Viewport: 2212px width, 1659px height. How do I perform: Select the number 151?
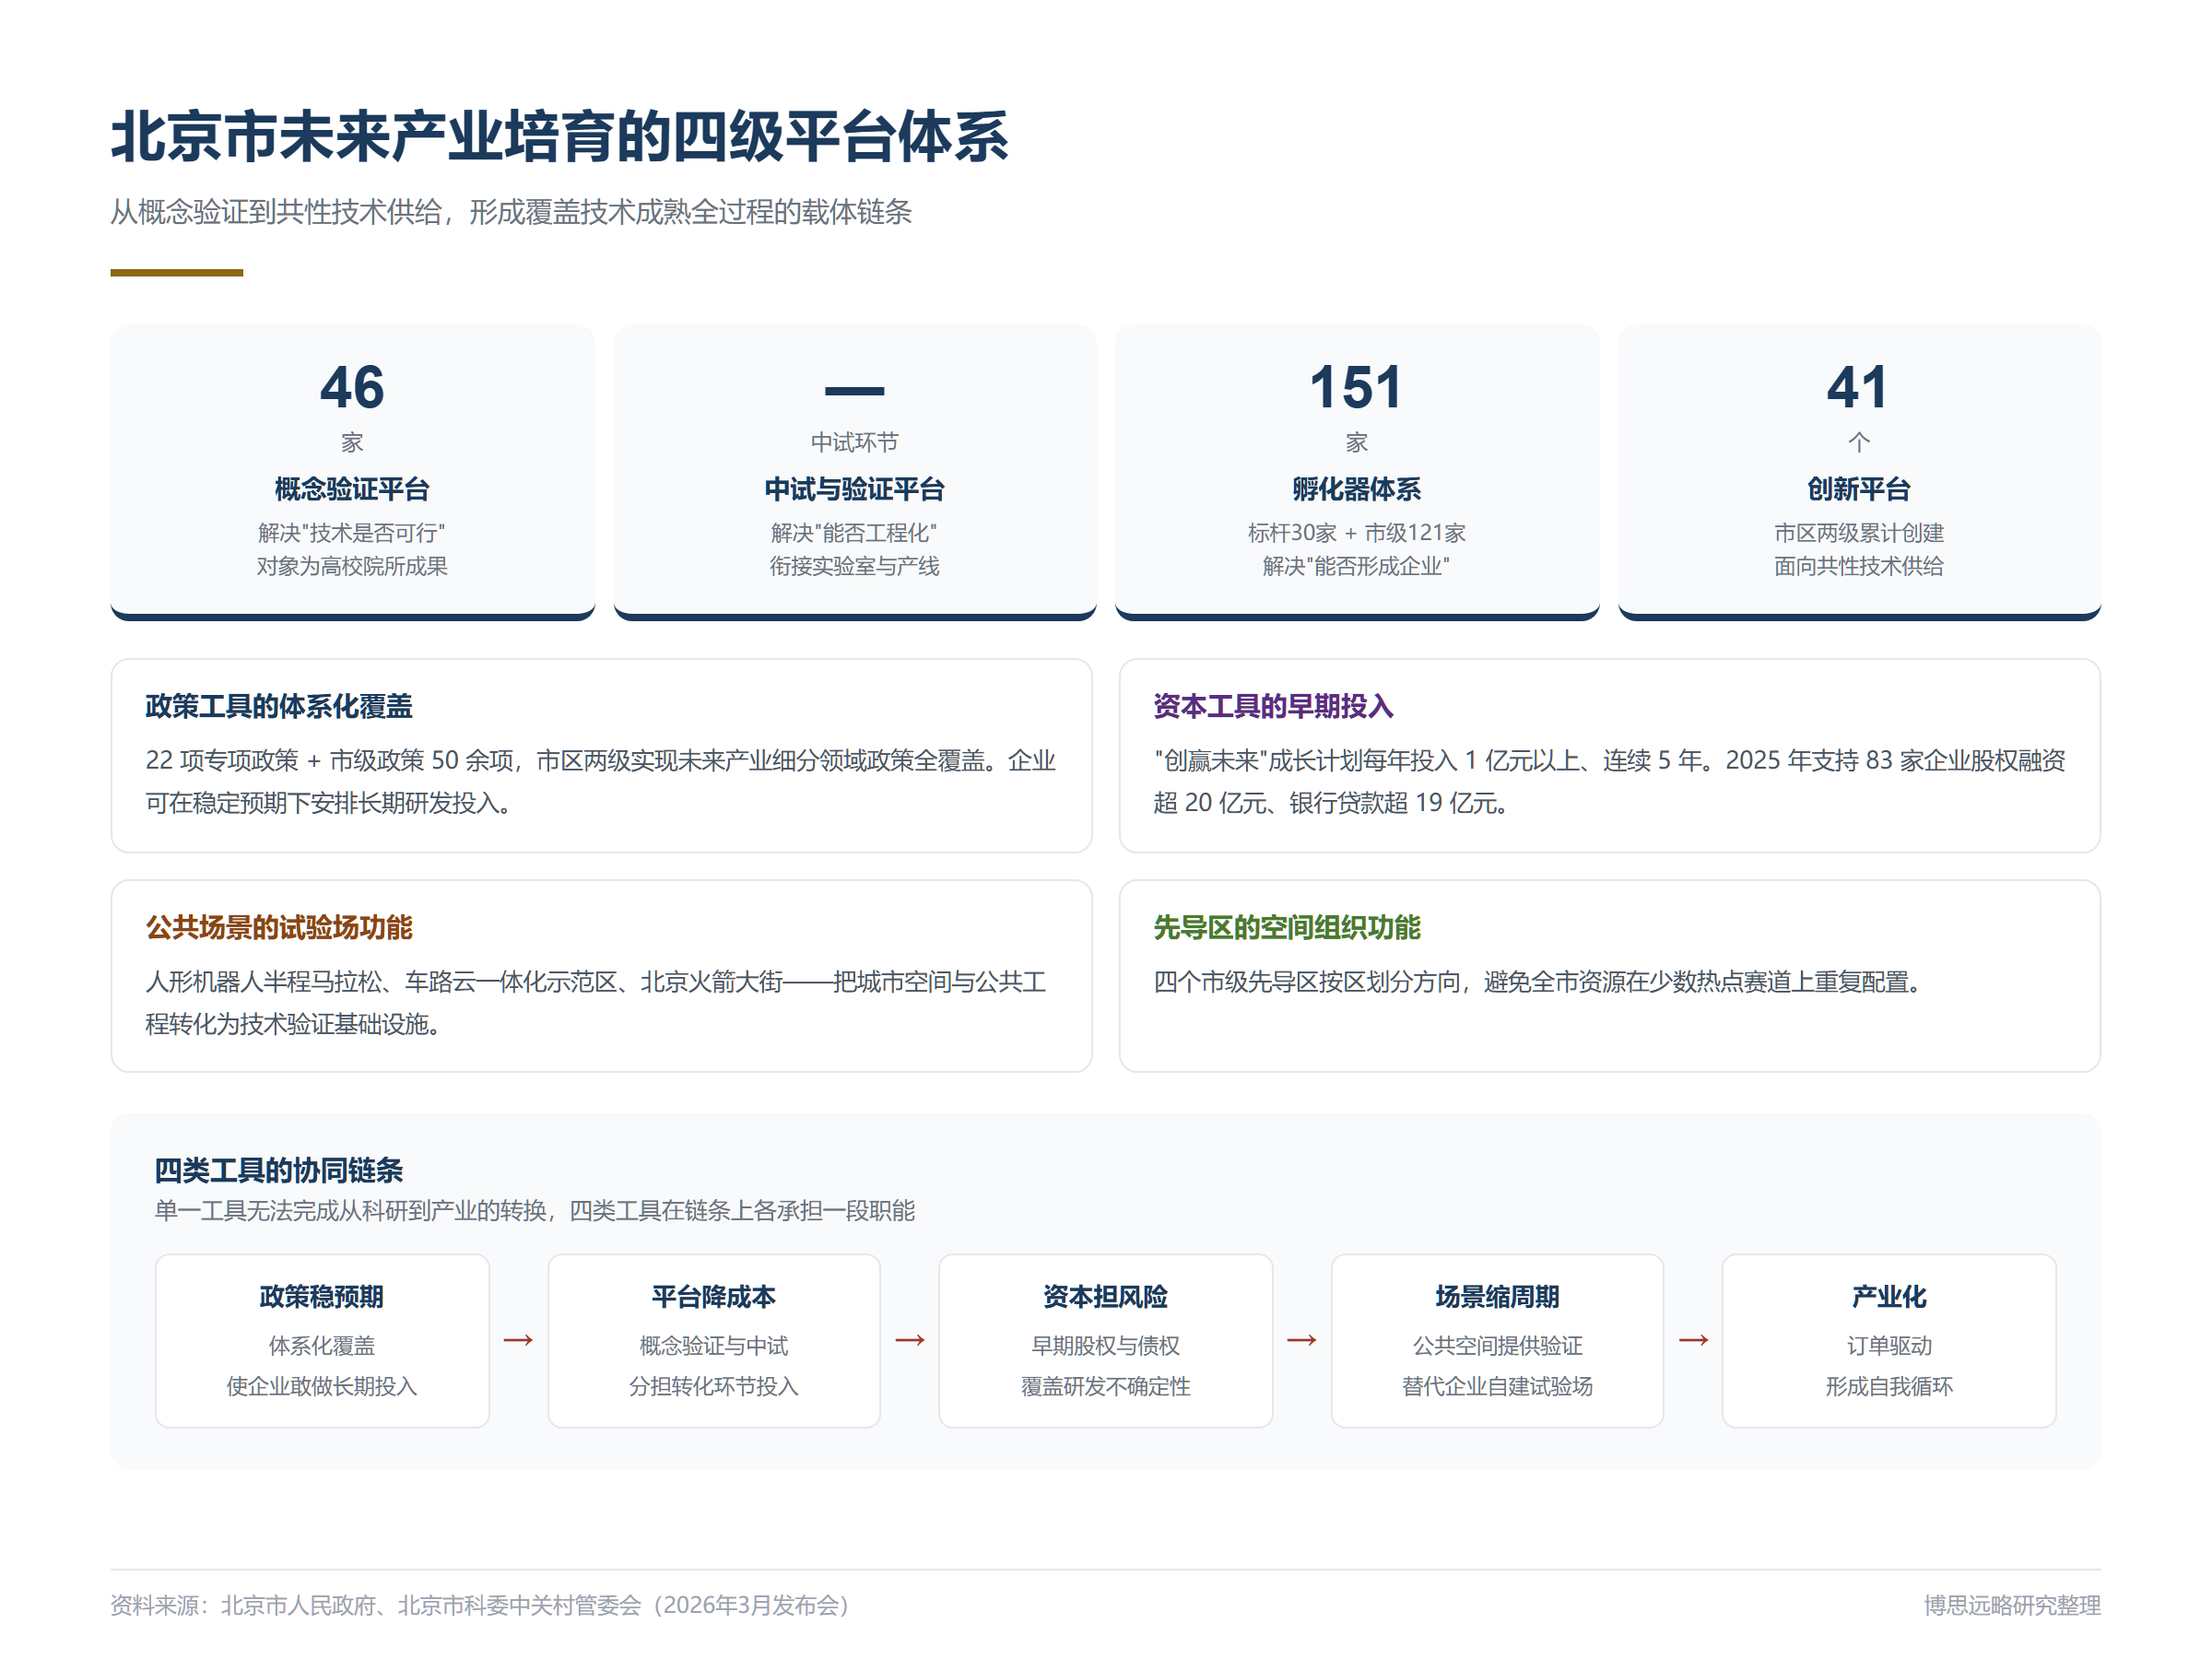(x=1357, y=387)
